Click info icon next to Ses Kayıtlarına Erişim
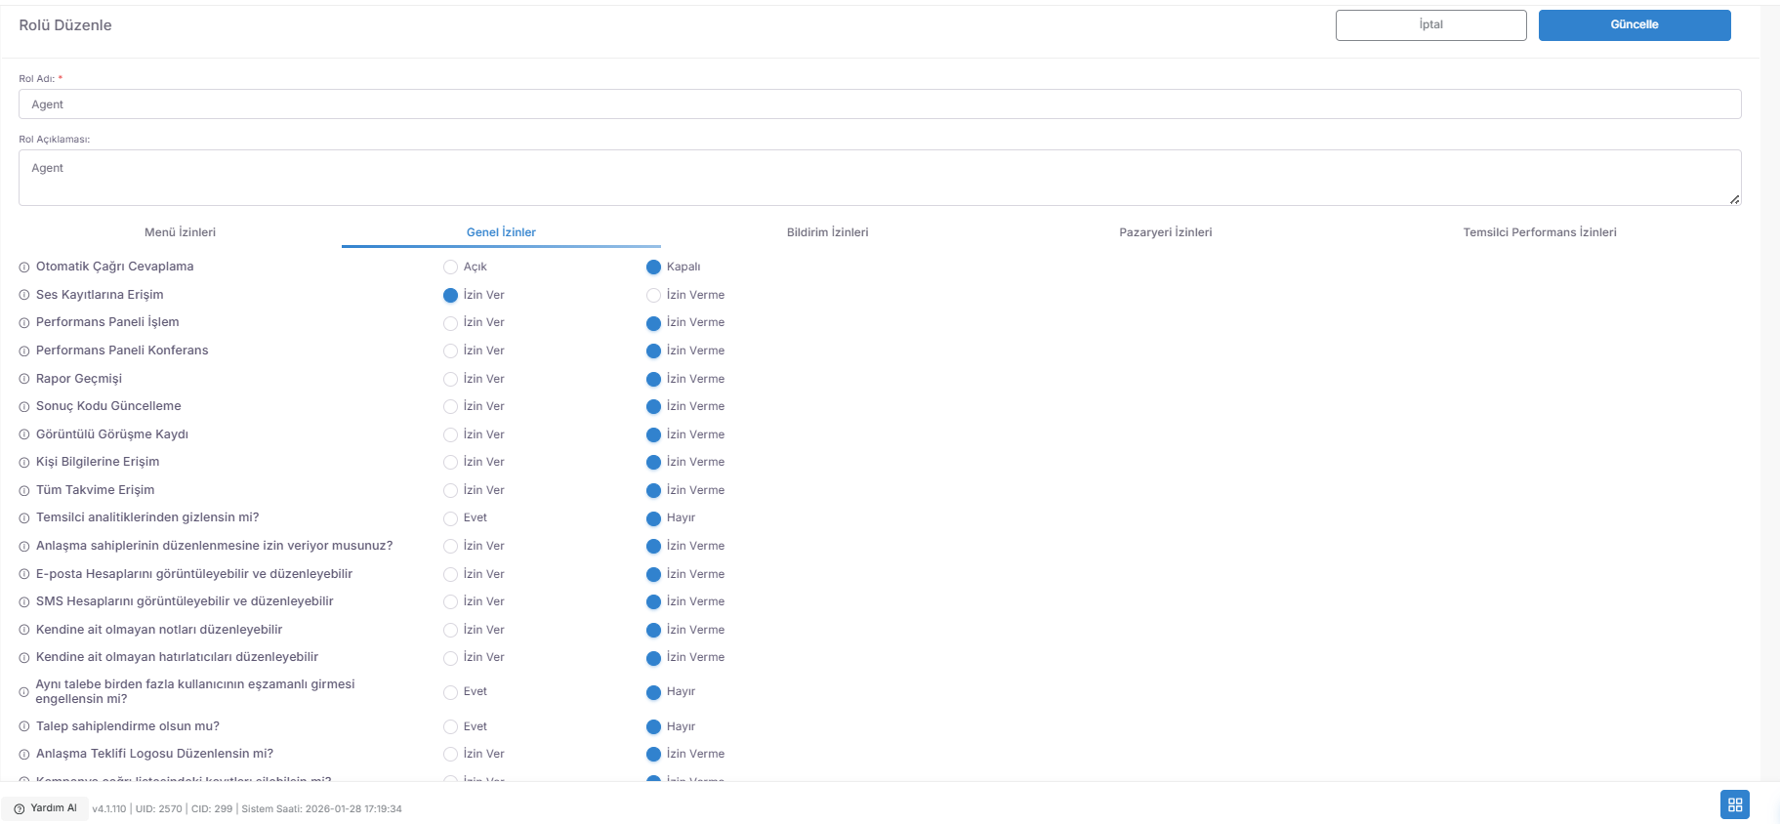This screenshot has height=824, width=1780. pyautogui.click(x=24, y=295)
